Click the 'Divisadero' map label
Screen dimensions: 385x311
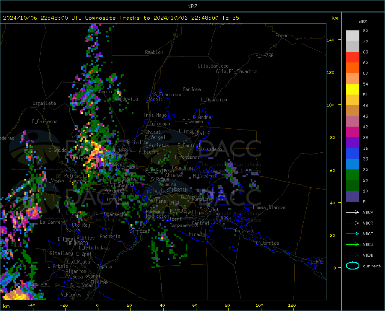209,149
